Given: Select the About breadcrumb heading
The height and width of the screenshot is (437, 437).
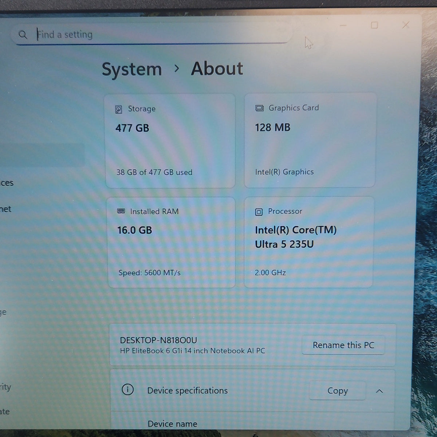Looking at the screenshot, I should pyautogui.click(x=217, y=68).
